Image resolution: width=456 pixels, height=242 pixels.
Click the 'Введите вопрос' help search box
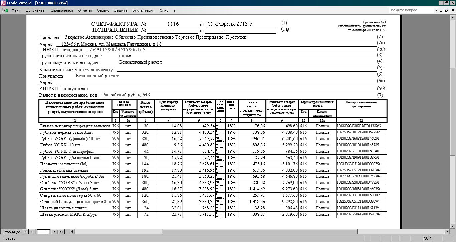411,10
